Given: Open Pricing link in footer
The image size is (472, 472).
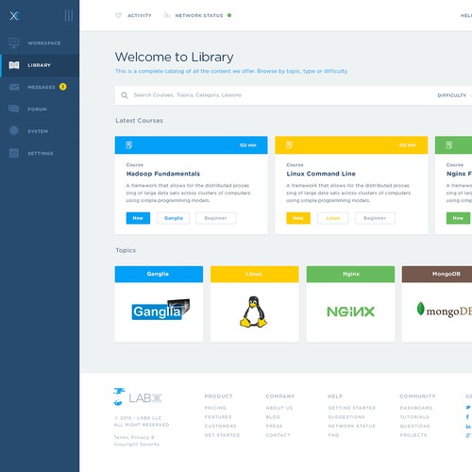Looking at the screenshot, I should coord(215,408).
